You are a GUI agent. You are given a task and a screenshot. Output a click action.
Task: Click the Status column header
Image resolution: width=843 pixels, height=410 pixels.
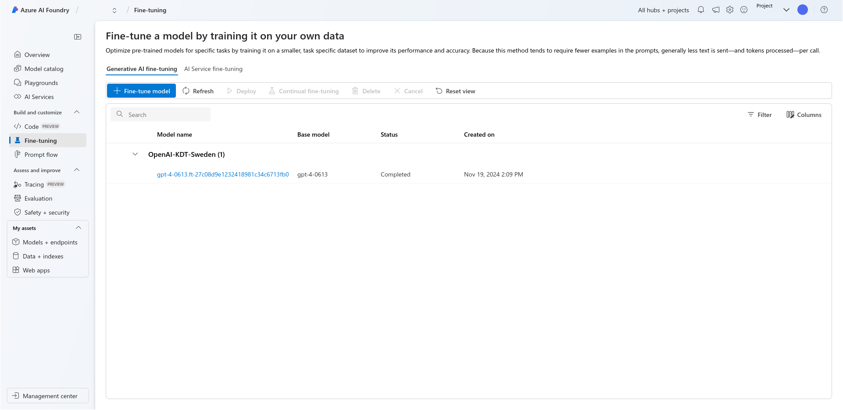click(389, 134)
